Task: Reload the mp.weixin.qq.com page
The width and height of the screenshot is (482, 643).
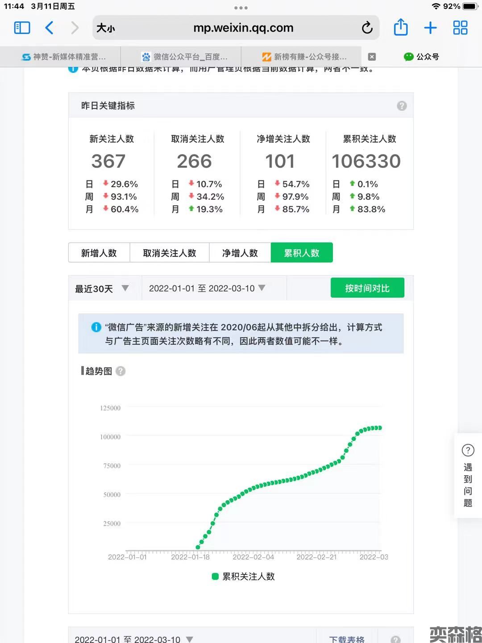Action: click(x=367, y=28)
